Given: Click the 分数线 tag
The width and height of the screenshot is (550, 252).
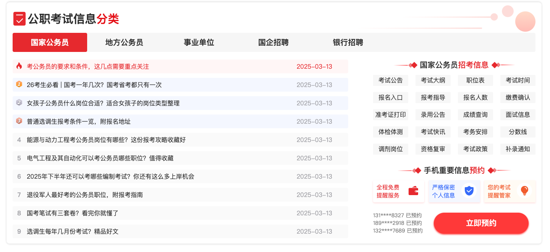Looking at the screenshot, I should pos(518,132).
